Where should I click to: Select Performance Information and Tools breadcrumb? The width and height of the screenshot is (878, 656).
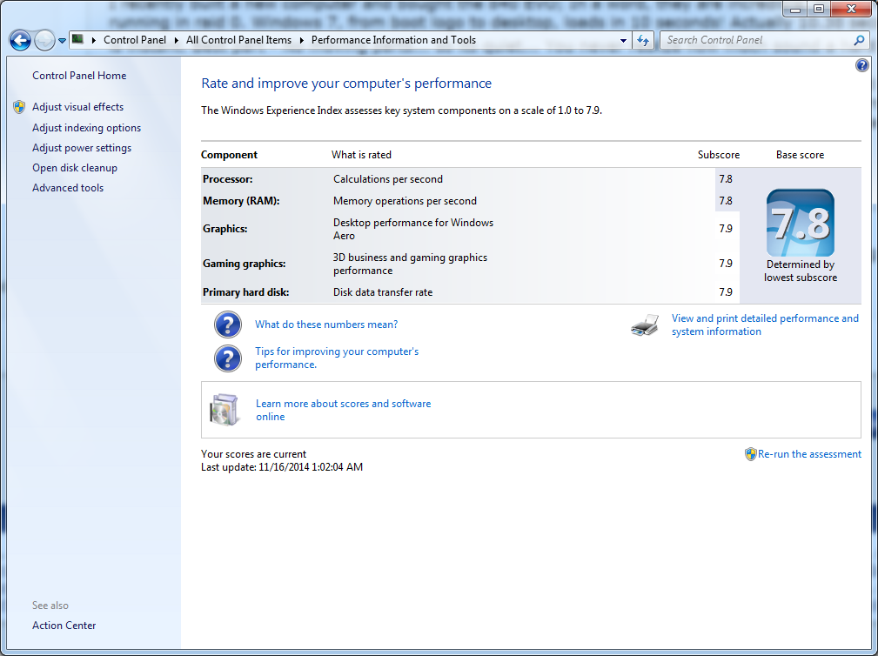pyautogui.click(x=393, y=40)
